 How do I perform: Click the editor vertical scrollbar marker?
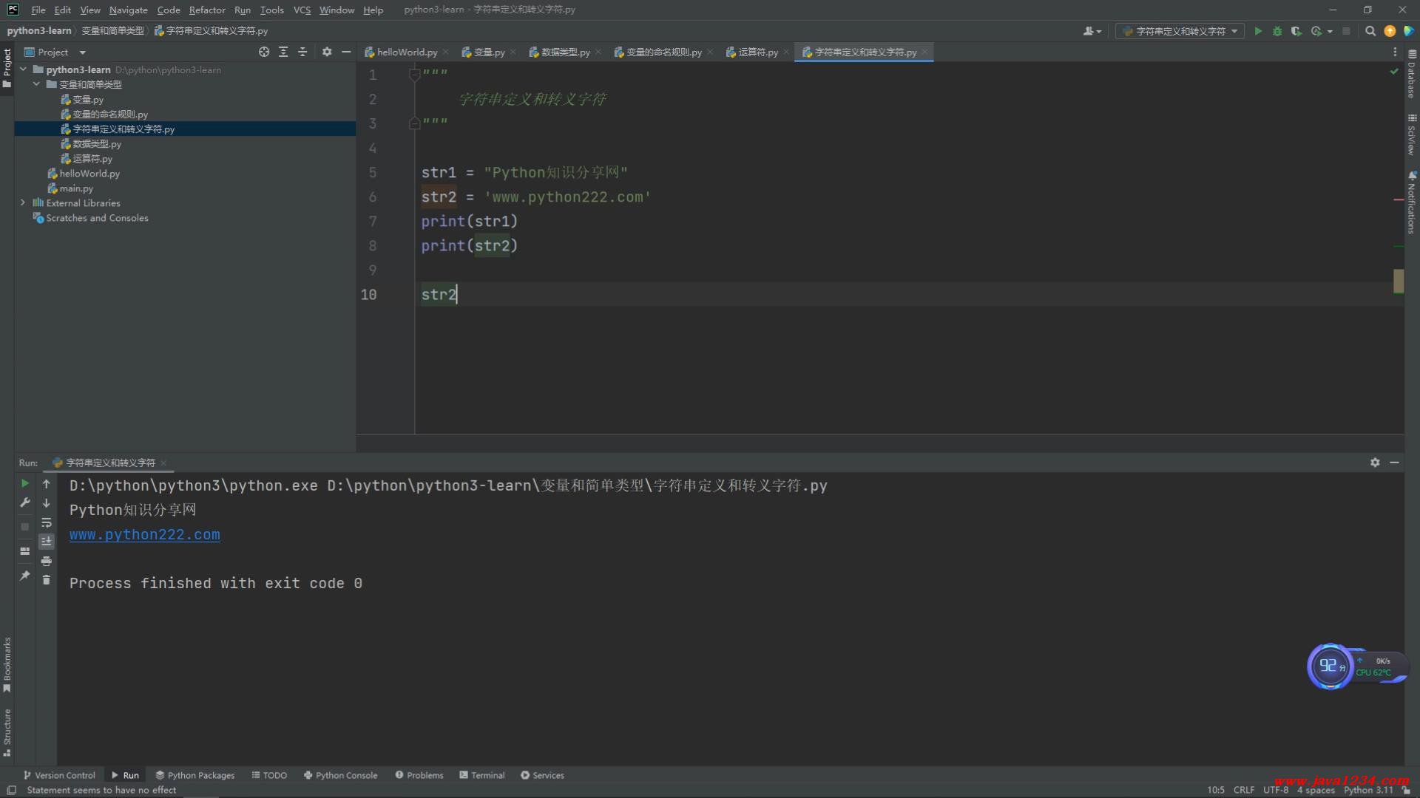(1398, 281)
